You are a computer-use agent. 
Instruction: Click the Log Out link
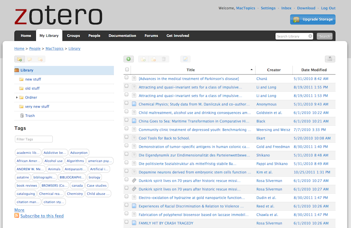328,8
